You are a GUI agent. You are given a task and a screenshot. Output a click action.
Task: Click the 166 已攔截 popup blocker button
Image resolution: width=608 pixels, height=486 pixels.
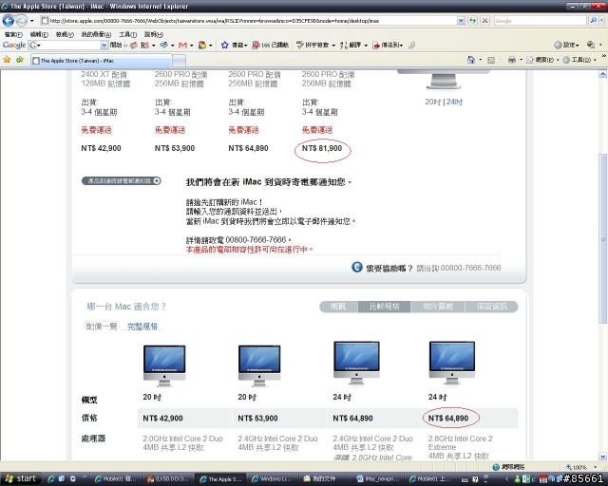(270, 46)
